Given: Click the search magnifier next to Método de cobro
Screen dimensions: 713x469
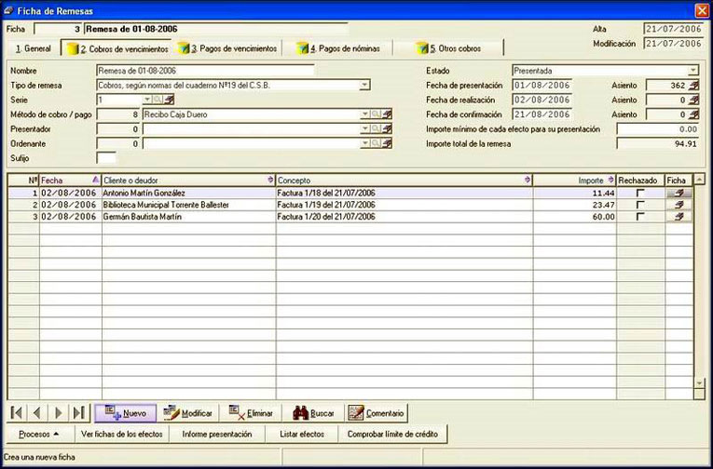Looking at the screenshot, I should (x=376, y=114).
